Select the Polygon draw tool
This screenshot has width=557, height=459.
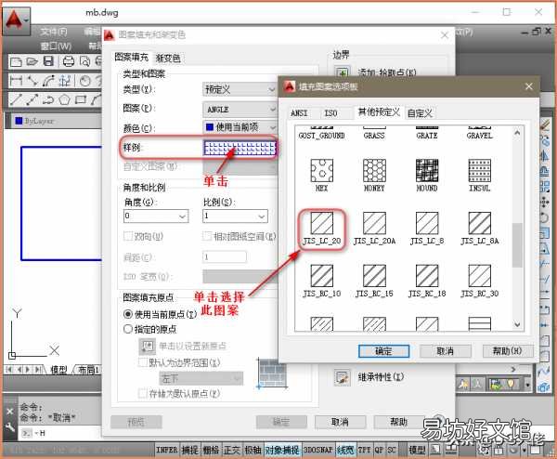[x=64, y=99]
